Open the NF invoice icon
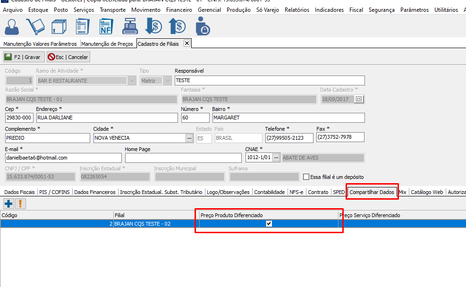Screen dimensions: 466x287 coord(106,26)
